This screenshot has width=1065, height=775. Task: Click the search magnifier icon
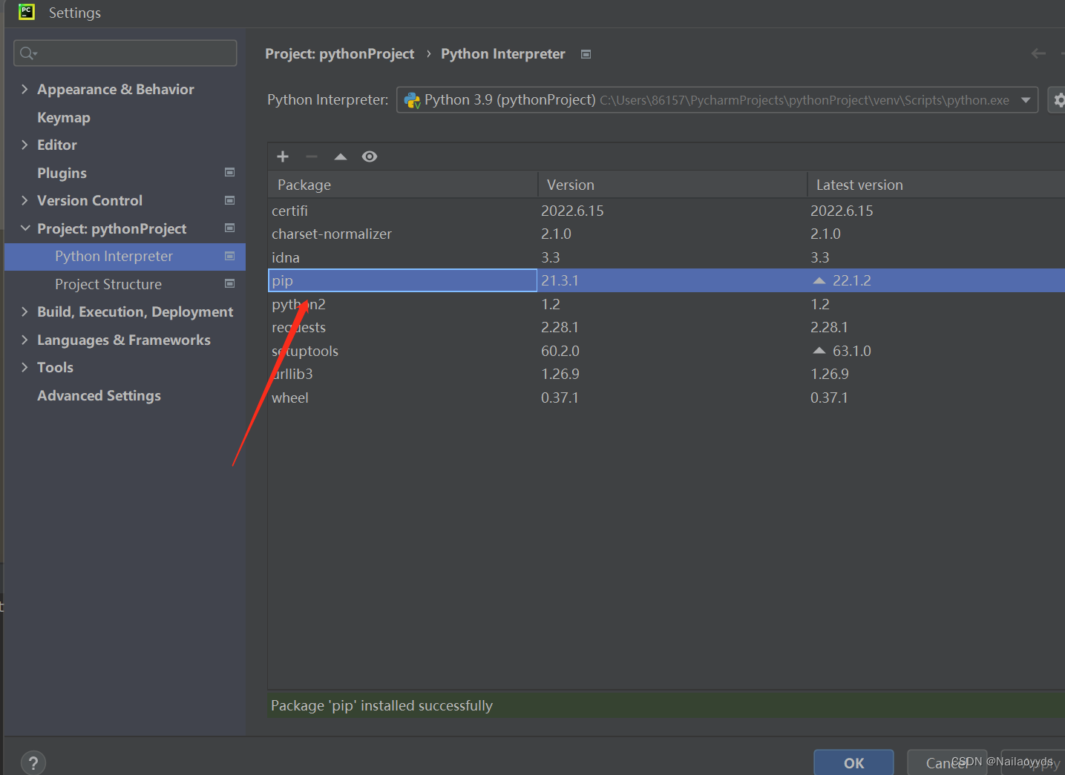click(x=27, y=53)
